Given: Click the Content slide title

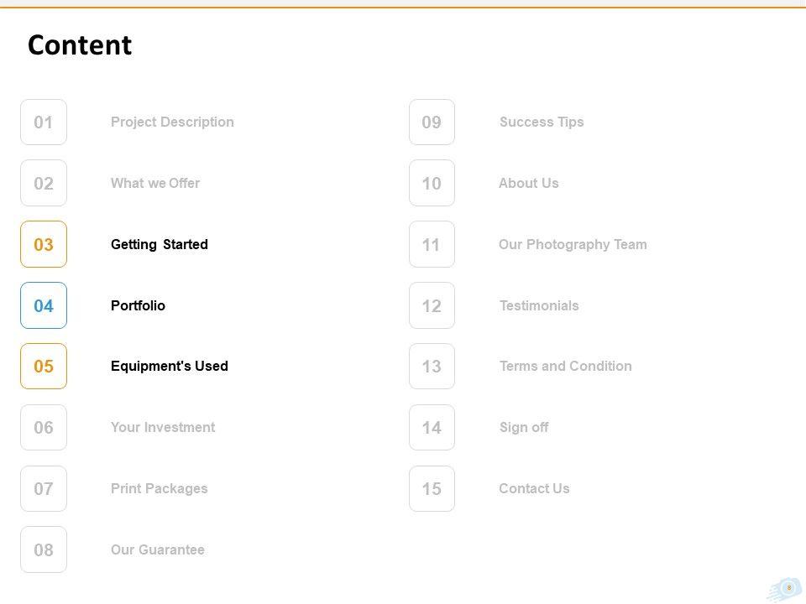Looking at the screenshot, I should click(80, 45).
